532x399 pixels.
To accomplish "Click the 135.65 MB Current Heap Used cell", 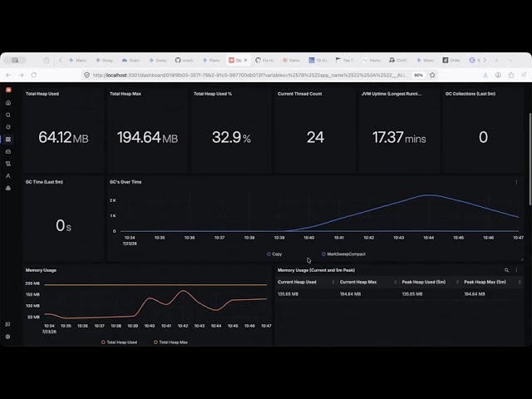I will pyautogui.click(x=288, y=294).
